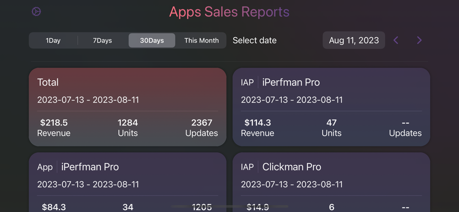Tap the Apps Sales Reports title

point(229,12)
